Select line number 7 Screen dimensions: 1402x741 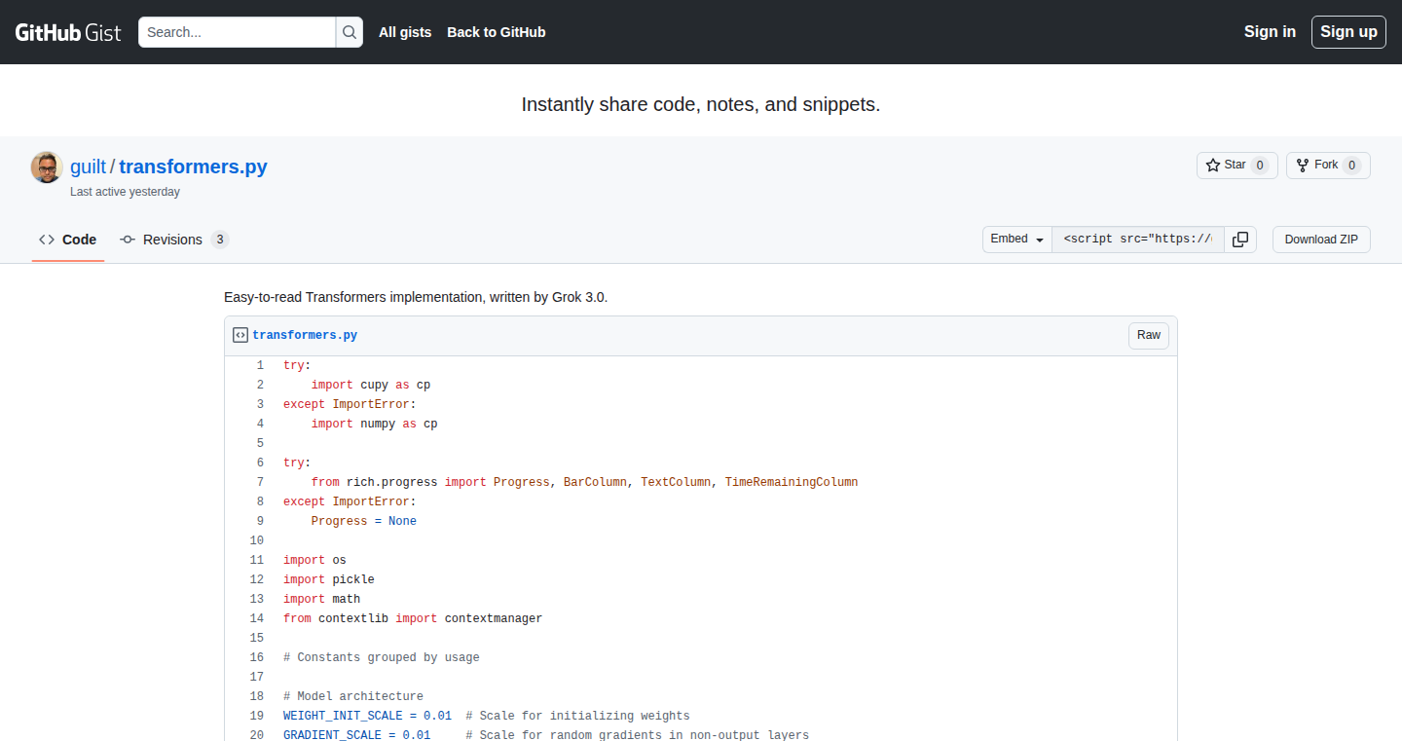click(x=250, y=482)
